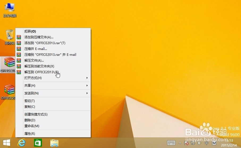The height and width of the screenshot is (148, 241).
Task: Open the Windows Start button
Action: click(x=7, y=143)
